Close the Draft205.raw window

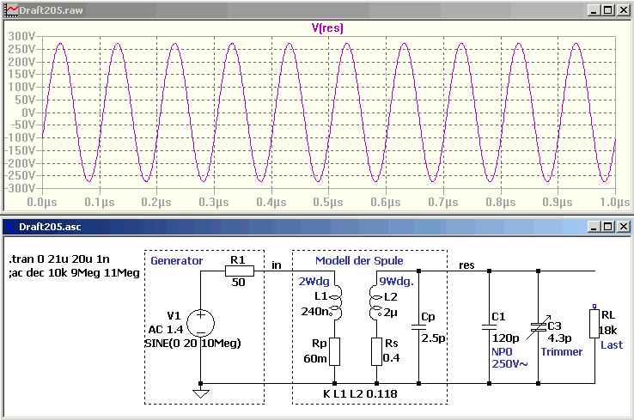click(x=623, y=10)
